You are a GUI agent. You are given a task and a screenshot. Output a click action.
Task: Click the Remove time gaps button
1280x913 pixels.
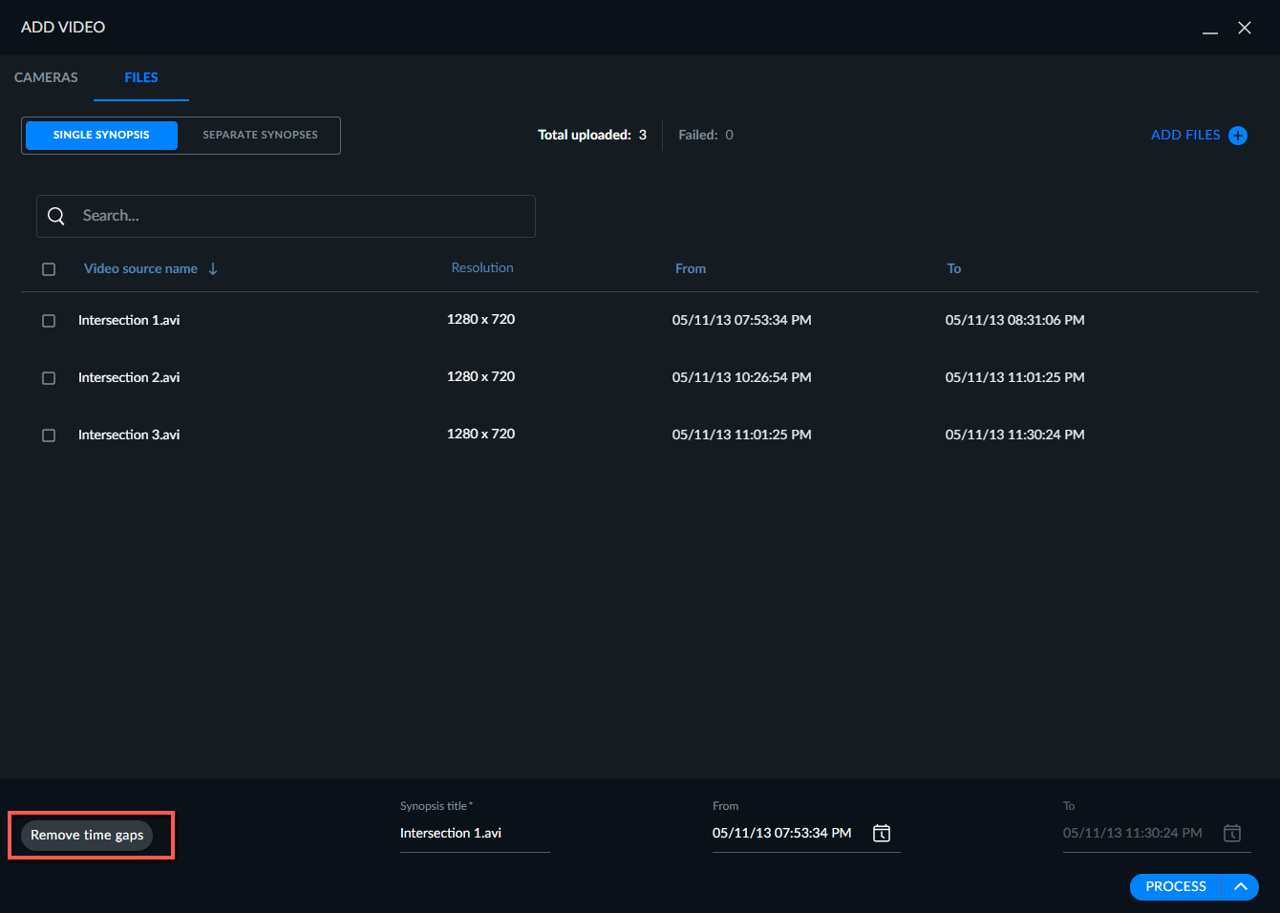pyautogui.click(x=87, y=836)
